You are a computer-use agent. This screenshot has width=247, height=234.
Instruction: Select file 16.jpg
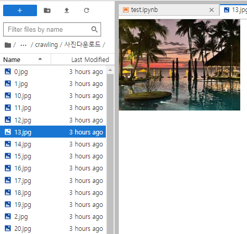[x=53, y=168]
